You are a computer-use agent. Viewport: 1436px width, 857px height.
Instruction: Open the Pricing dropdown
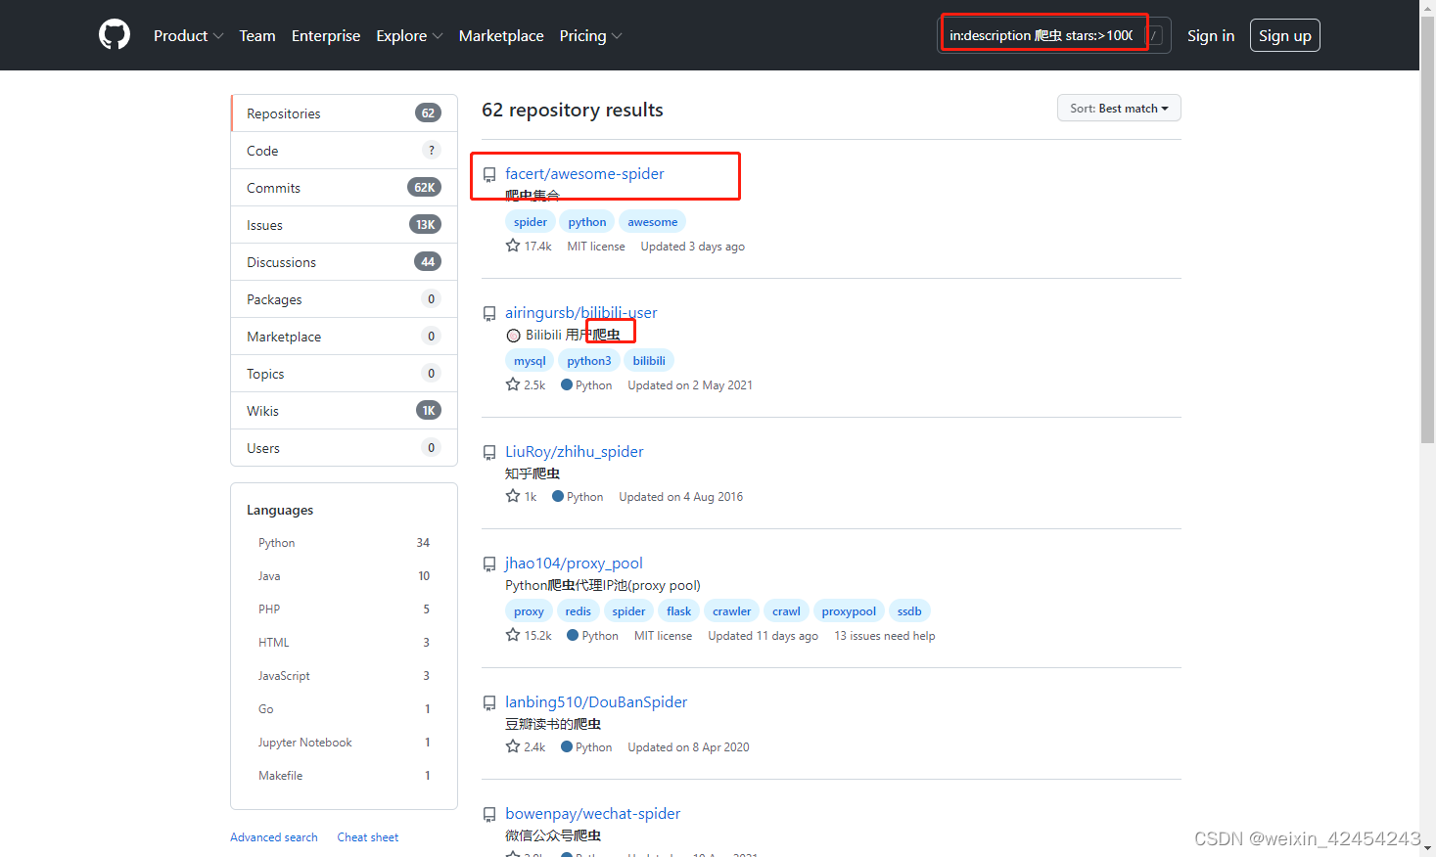point(590,35)
